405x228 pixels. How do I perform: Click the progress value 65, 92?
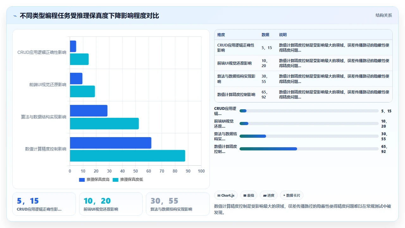click(x=385, y=149)
